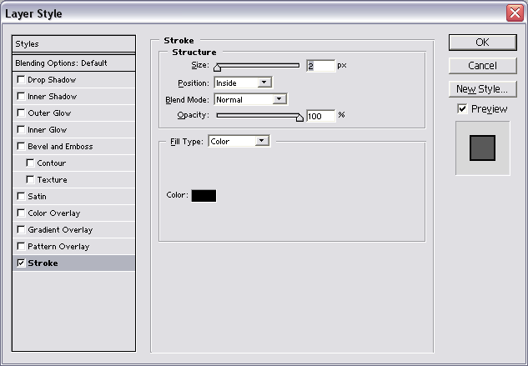This screenshot has height=366, width=528.
Task: Select Blending Options: Default
Action: (73, 63)
